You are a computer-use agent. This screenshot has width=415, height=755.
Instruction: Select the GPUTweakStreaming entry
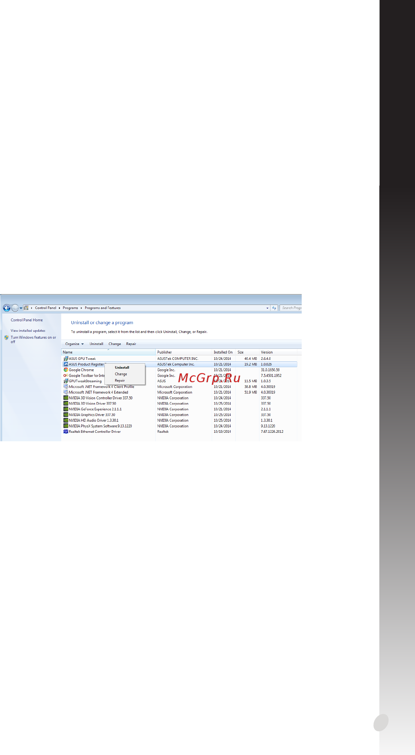tap(180, 381)
